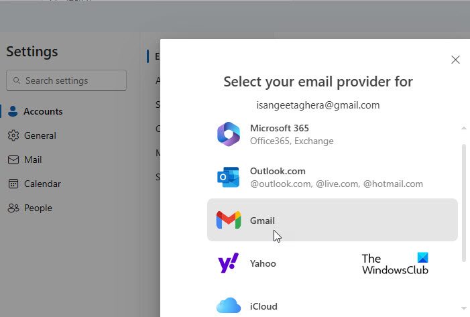The height and width of the screenshot is (317, 470).
Task: Click the Yahoo Y! logo icon
Action: click(229, 263)
